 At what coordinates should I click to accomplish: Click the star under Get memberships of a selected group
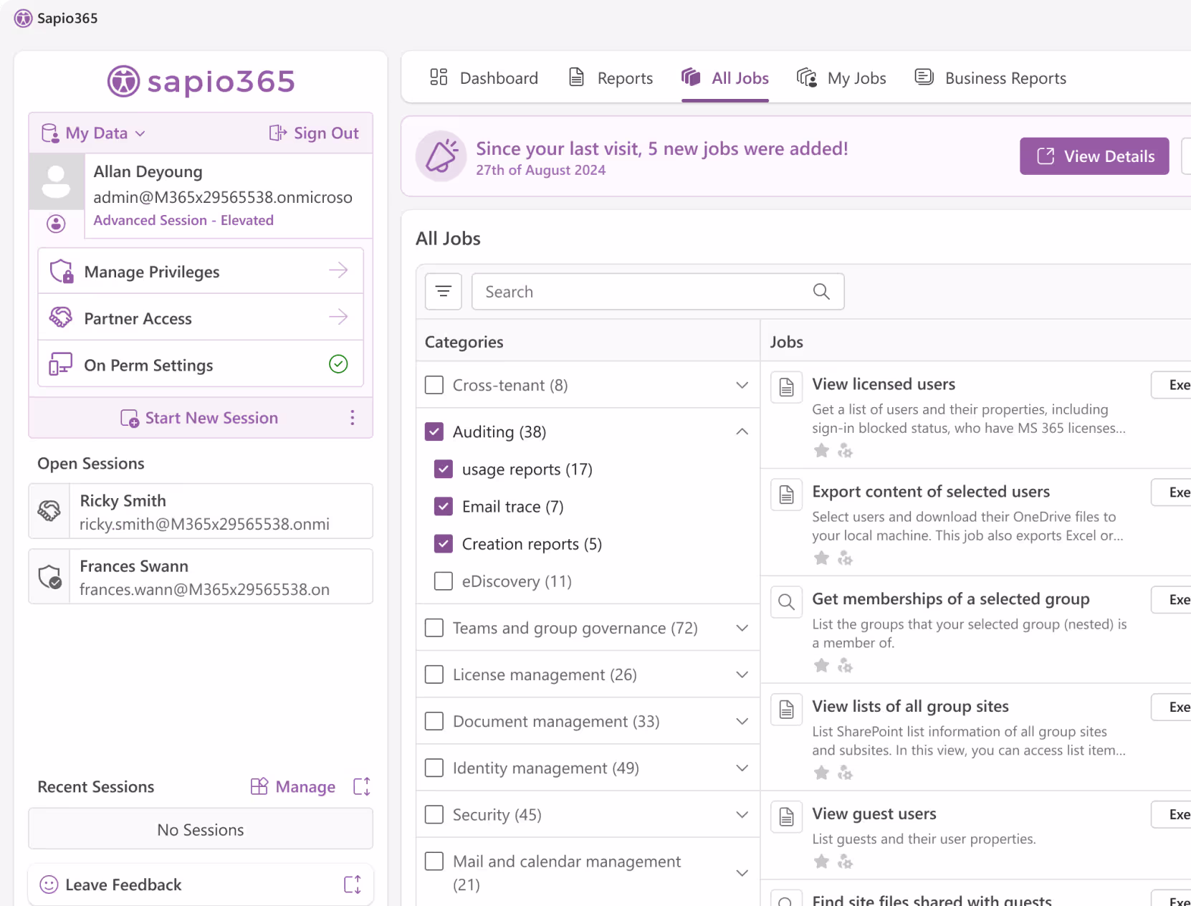[821, 665]
